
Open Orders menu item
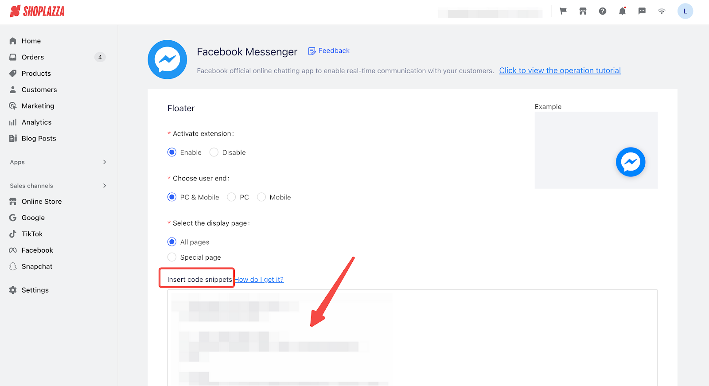(33, 57)
